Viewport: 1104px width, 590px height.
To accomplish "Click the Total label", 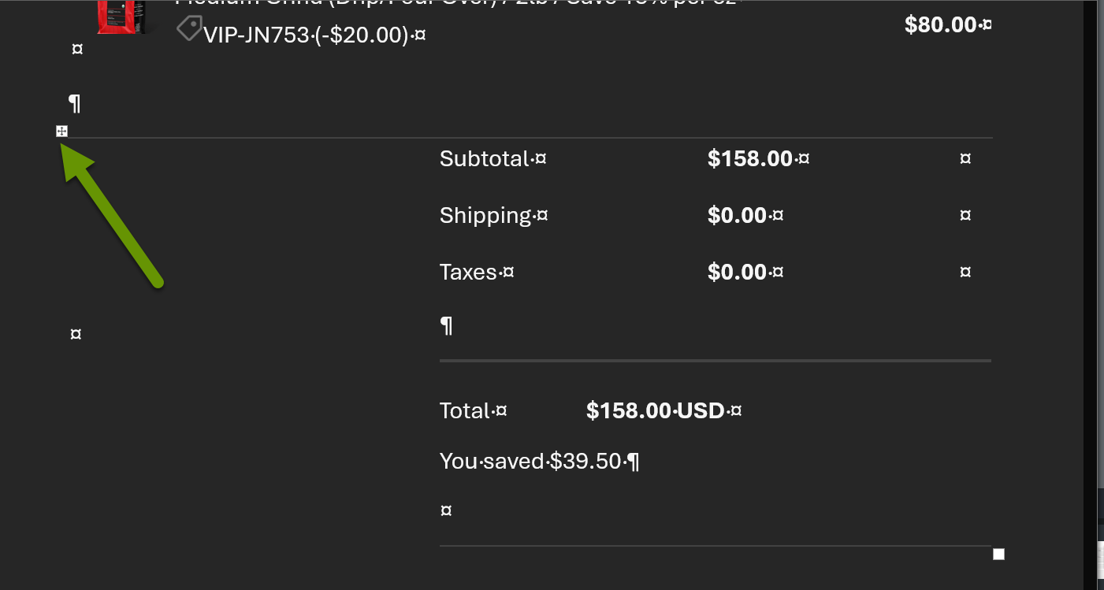I will point(465,411).
